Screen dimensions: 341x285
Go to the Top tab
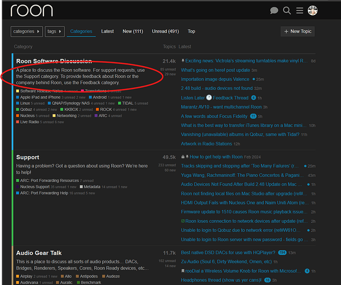(x=192, y=31)
